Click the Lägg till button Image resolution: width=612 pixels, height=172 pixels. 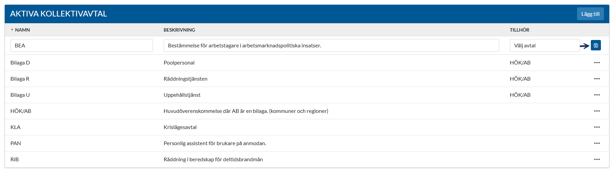590,14
